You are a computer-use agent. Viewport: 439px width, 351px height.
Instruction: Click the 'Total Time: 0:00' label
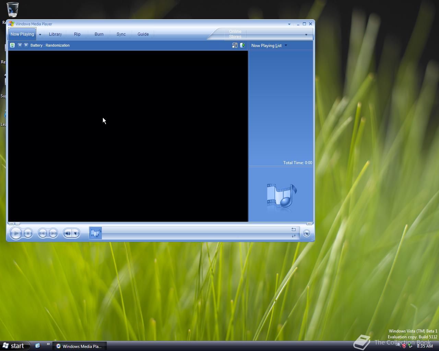[x=298, y=163]
